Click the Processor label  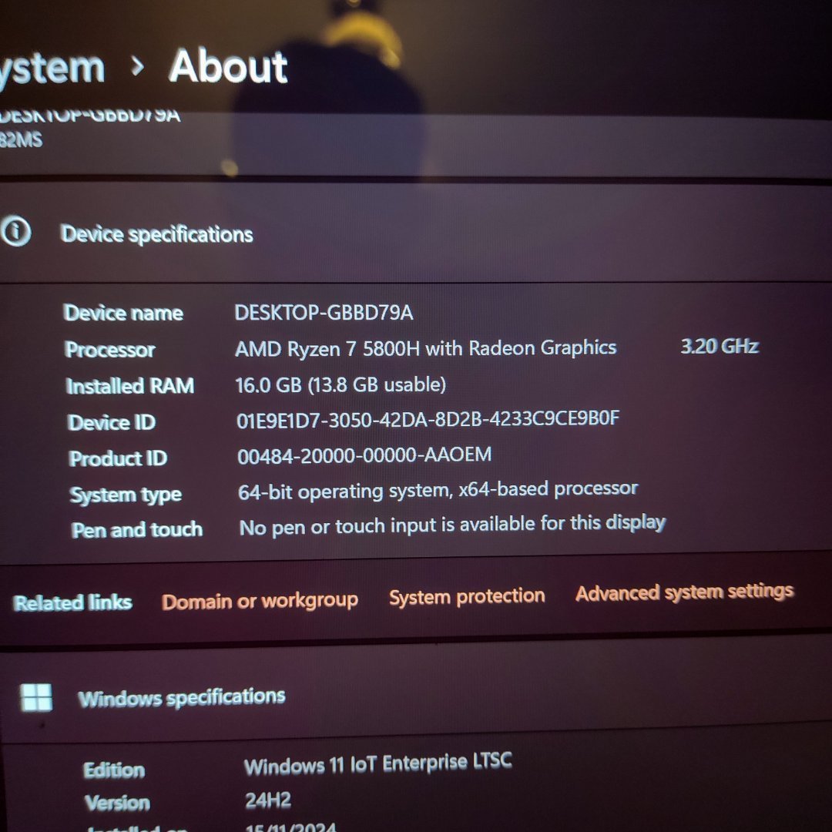click(x=110, y=350)
